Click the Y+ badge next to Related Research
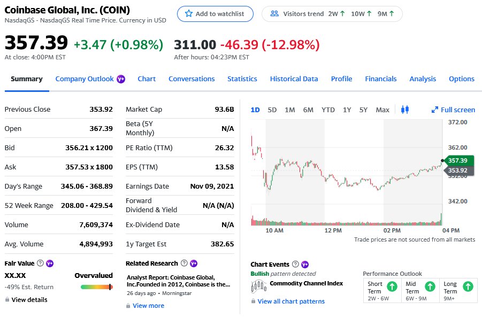 (x=194, y=263)
